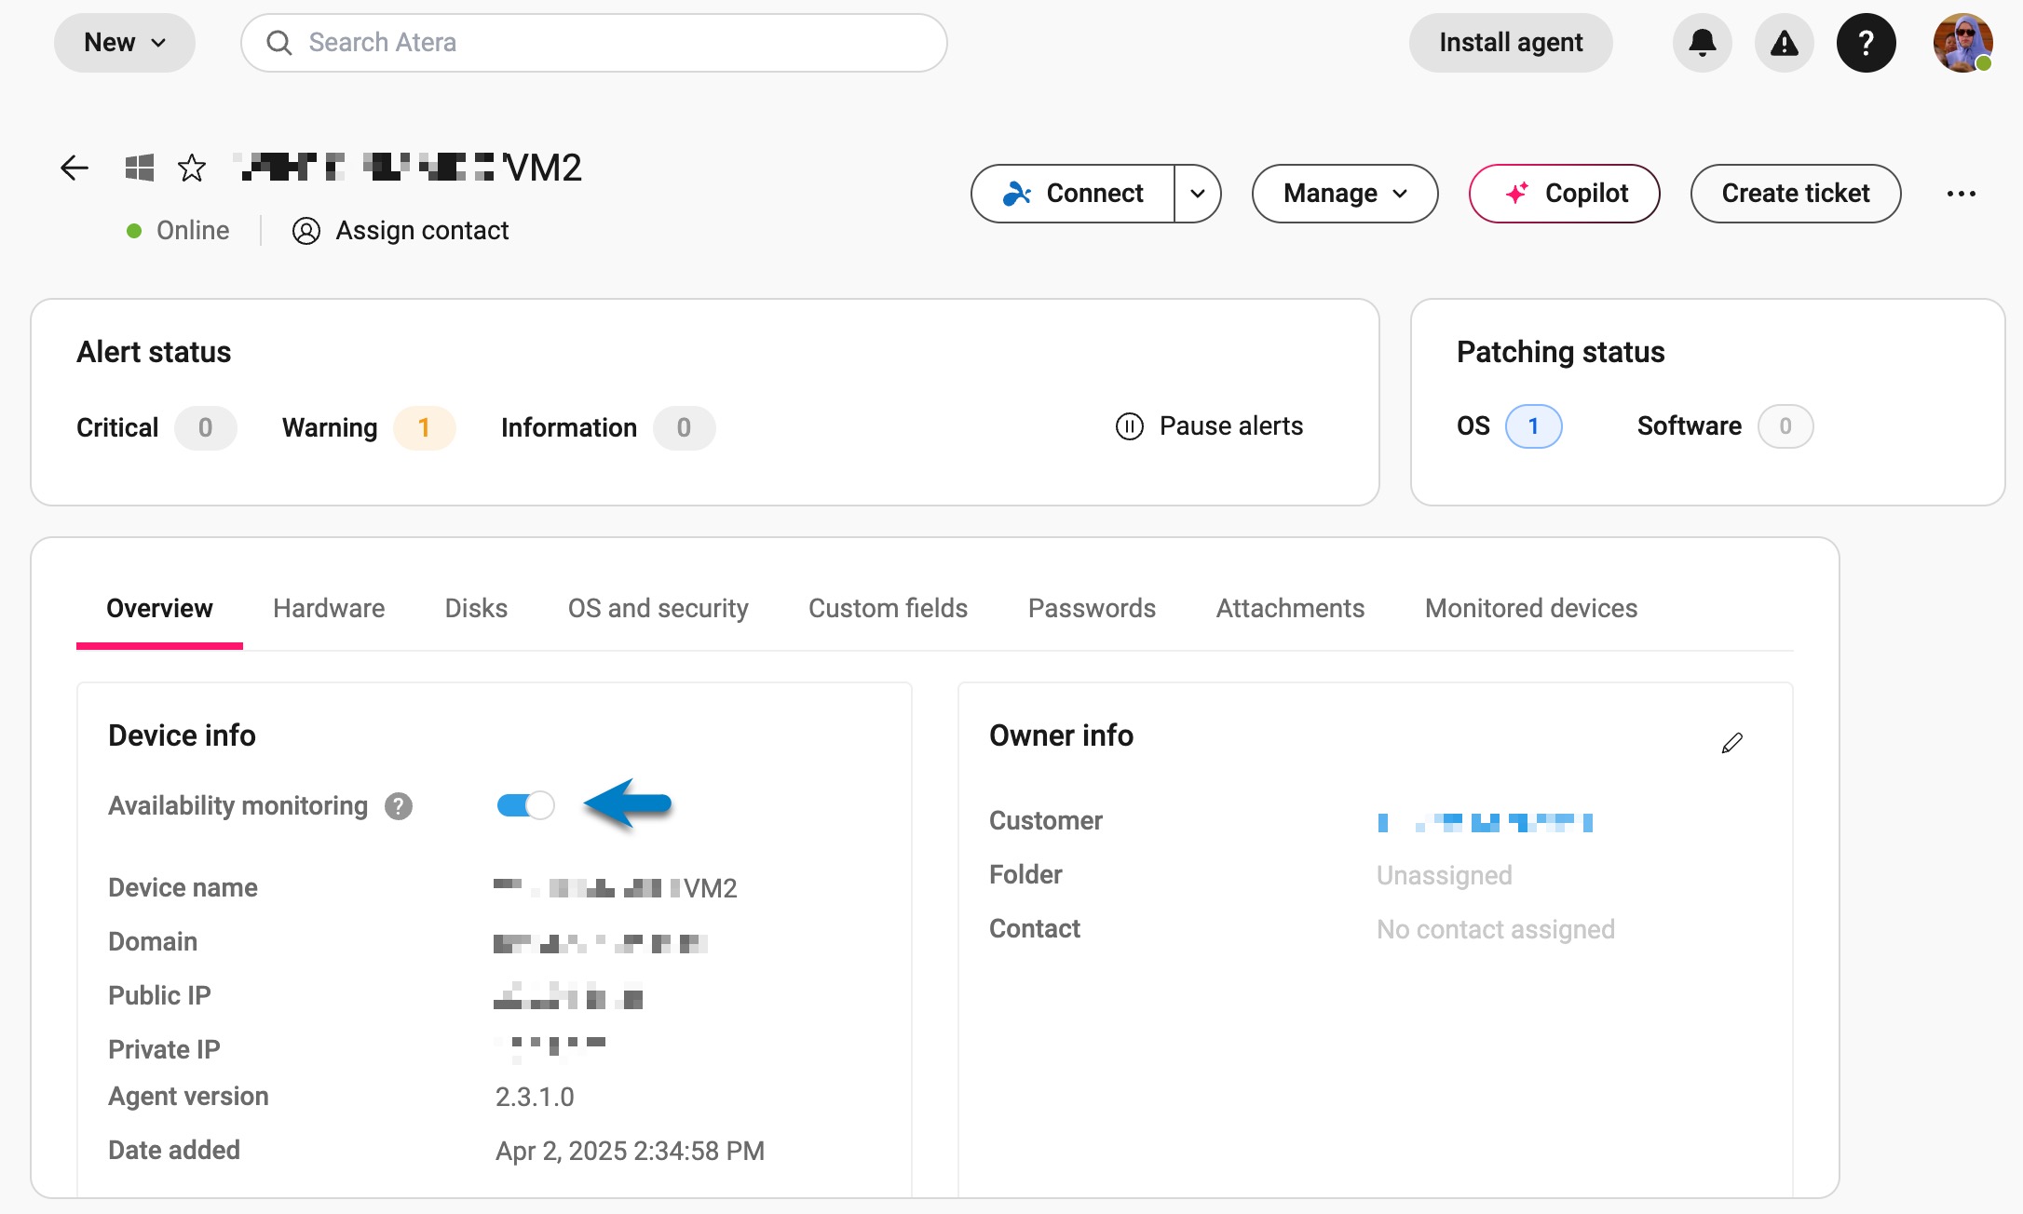Launch Copilot
The width and height of the screenshot is (2023, 1214).
[x=1565, y=194]
